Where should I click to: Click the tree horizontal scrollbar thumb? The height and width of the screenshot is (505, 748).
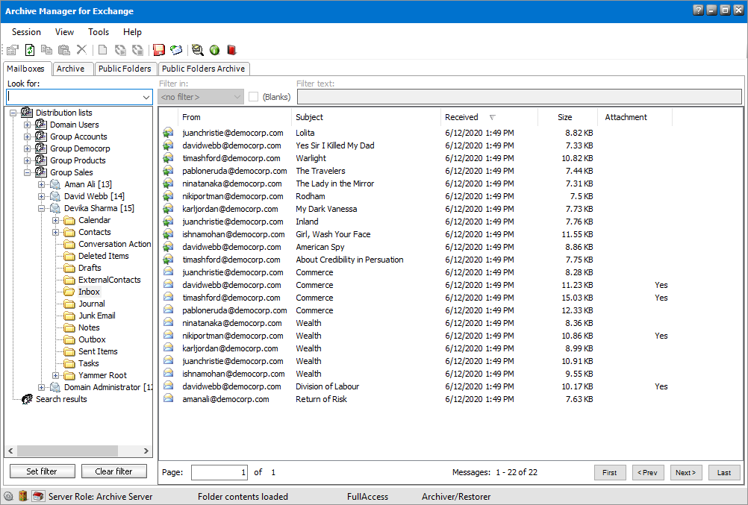coord(67,451)
